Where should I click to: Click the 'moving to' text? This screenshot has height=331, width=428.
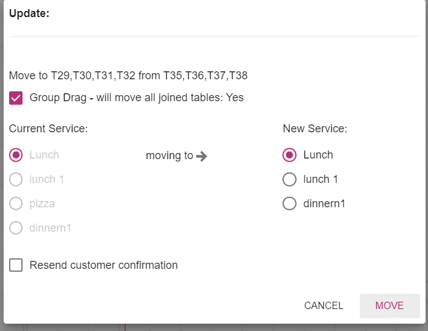pos(169,155)
